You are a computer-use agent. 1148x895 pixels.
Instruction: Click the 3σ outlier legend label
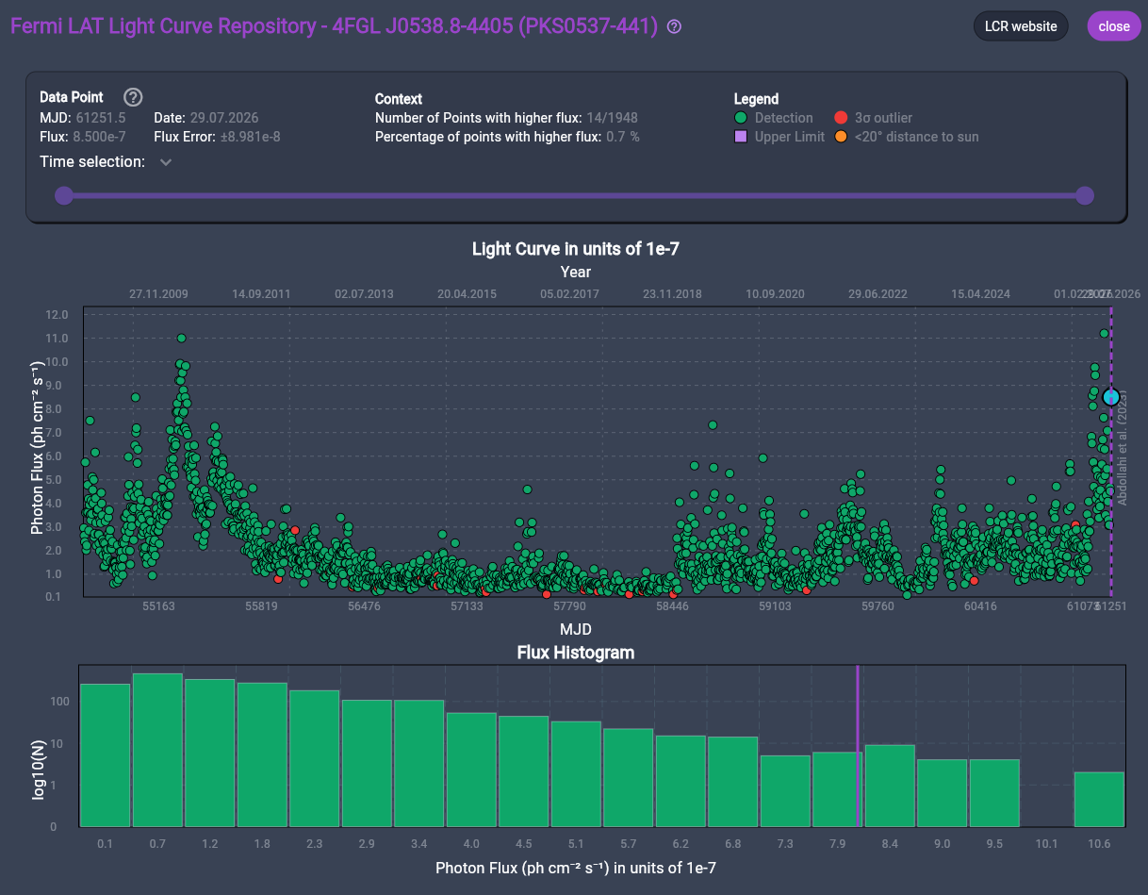(x=883, y=118)
